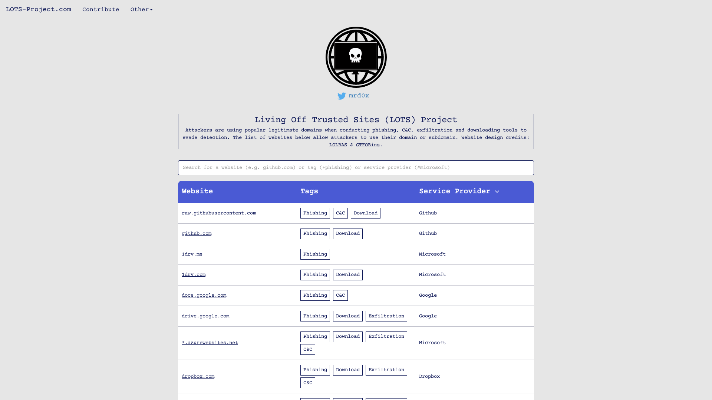Click the raw.githubusercontent.com website link
The width and height of the screenshot is (712, 400).
[x=218, y=213]
